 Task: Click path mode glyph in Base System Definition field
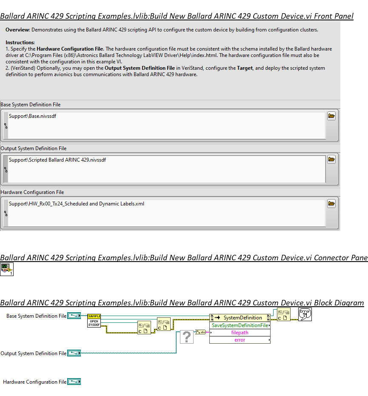coord(6,126)
